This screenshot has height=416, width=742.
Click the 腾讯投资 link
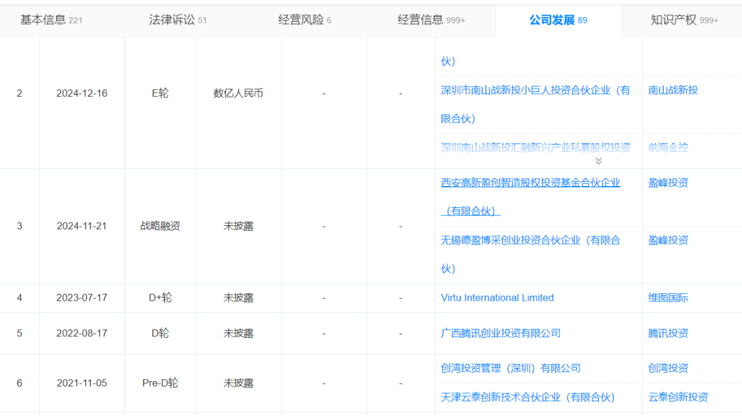pos(668,333)
